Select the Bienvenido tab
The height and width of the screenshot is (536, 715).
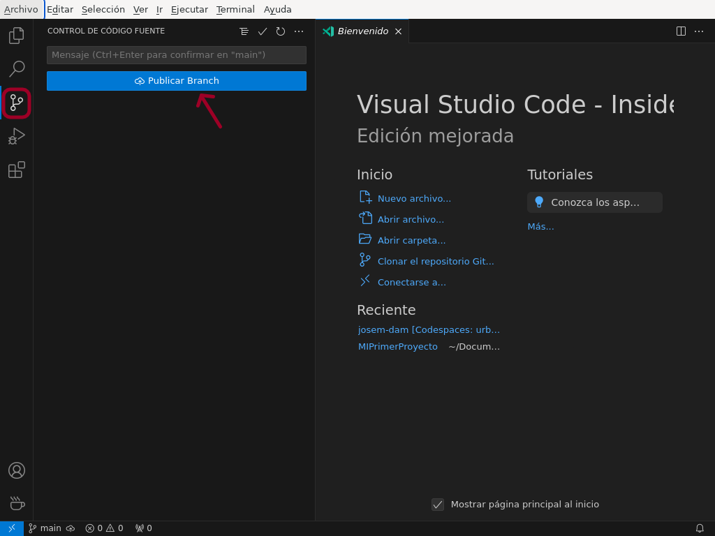[362, 31]
